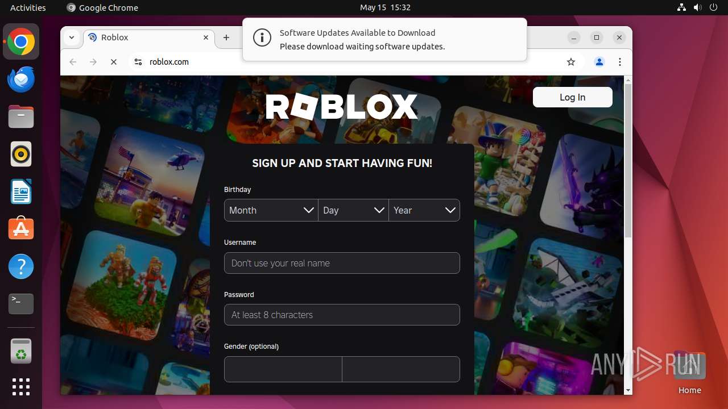Open Chrome profile avatar menu

[x=599, y=62]
